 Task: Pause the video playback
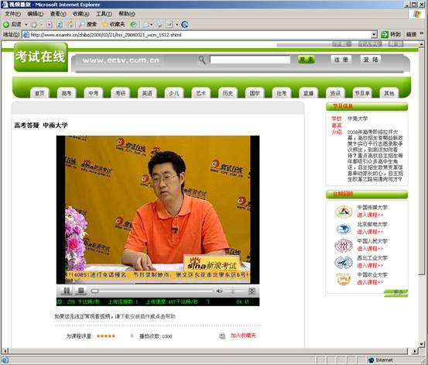pyautogui.click(x=67, y=291)
